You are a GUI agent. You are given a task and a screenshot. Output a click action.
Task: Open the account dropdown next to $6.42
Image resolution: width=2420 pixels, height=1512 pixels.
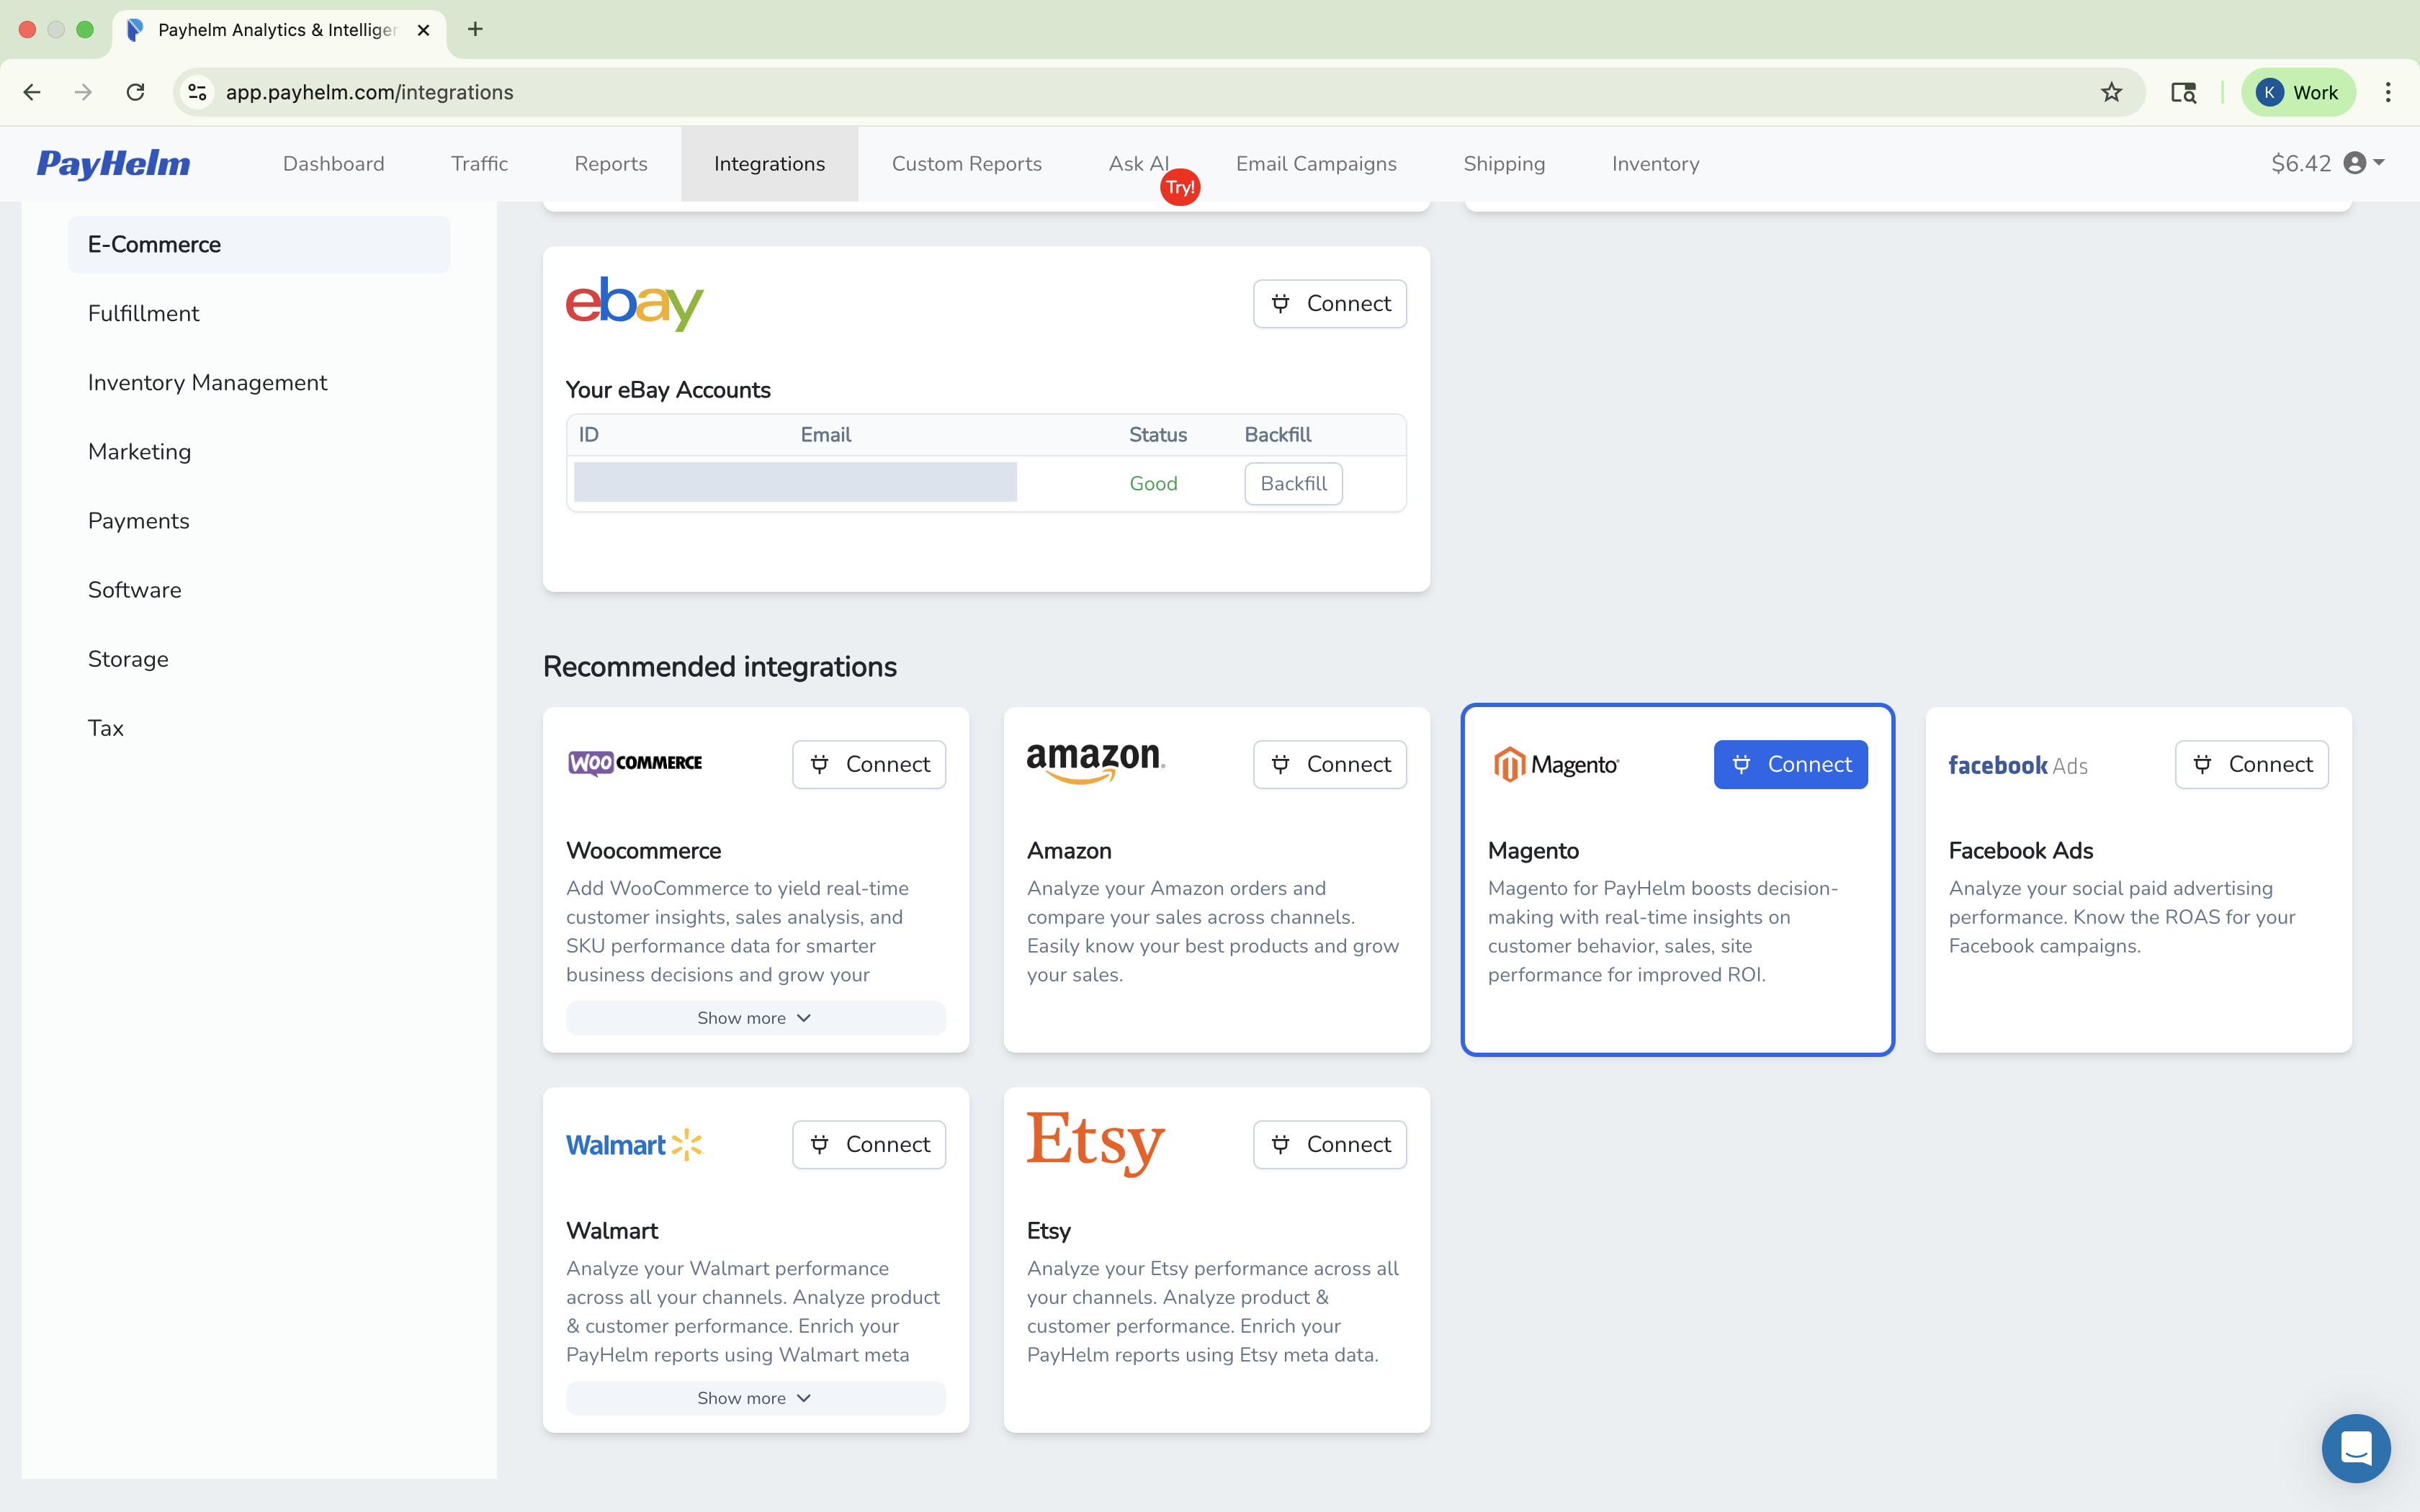click(2377, 163)
